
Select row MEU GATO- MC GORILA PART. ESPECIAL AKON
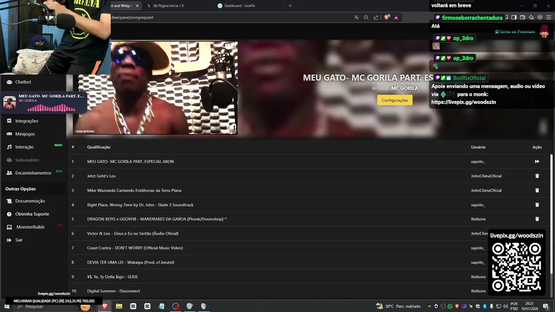coord(308,162)
